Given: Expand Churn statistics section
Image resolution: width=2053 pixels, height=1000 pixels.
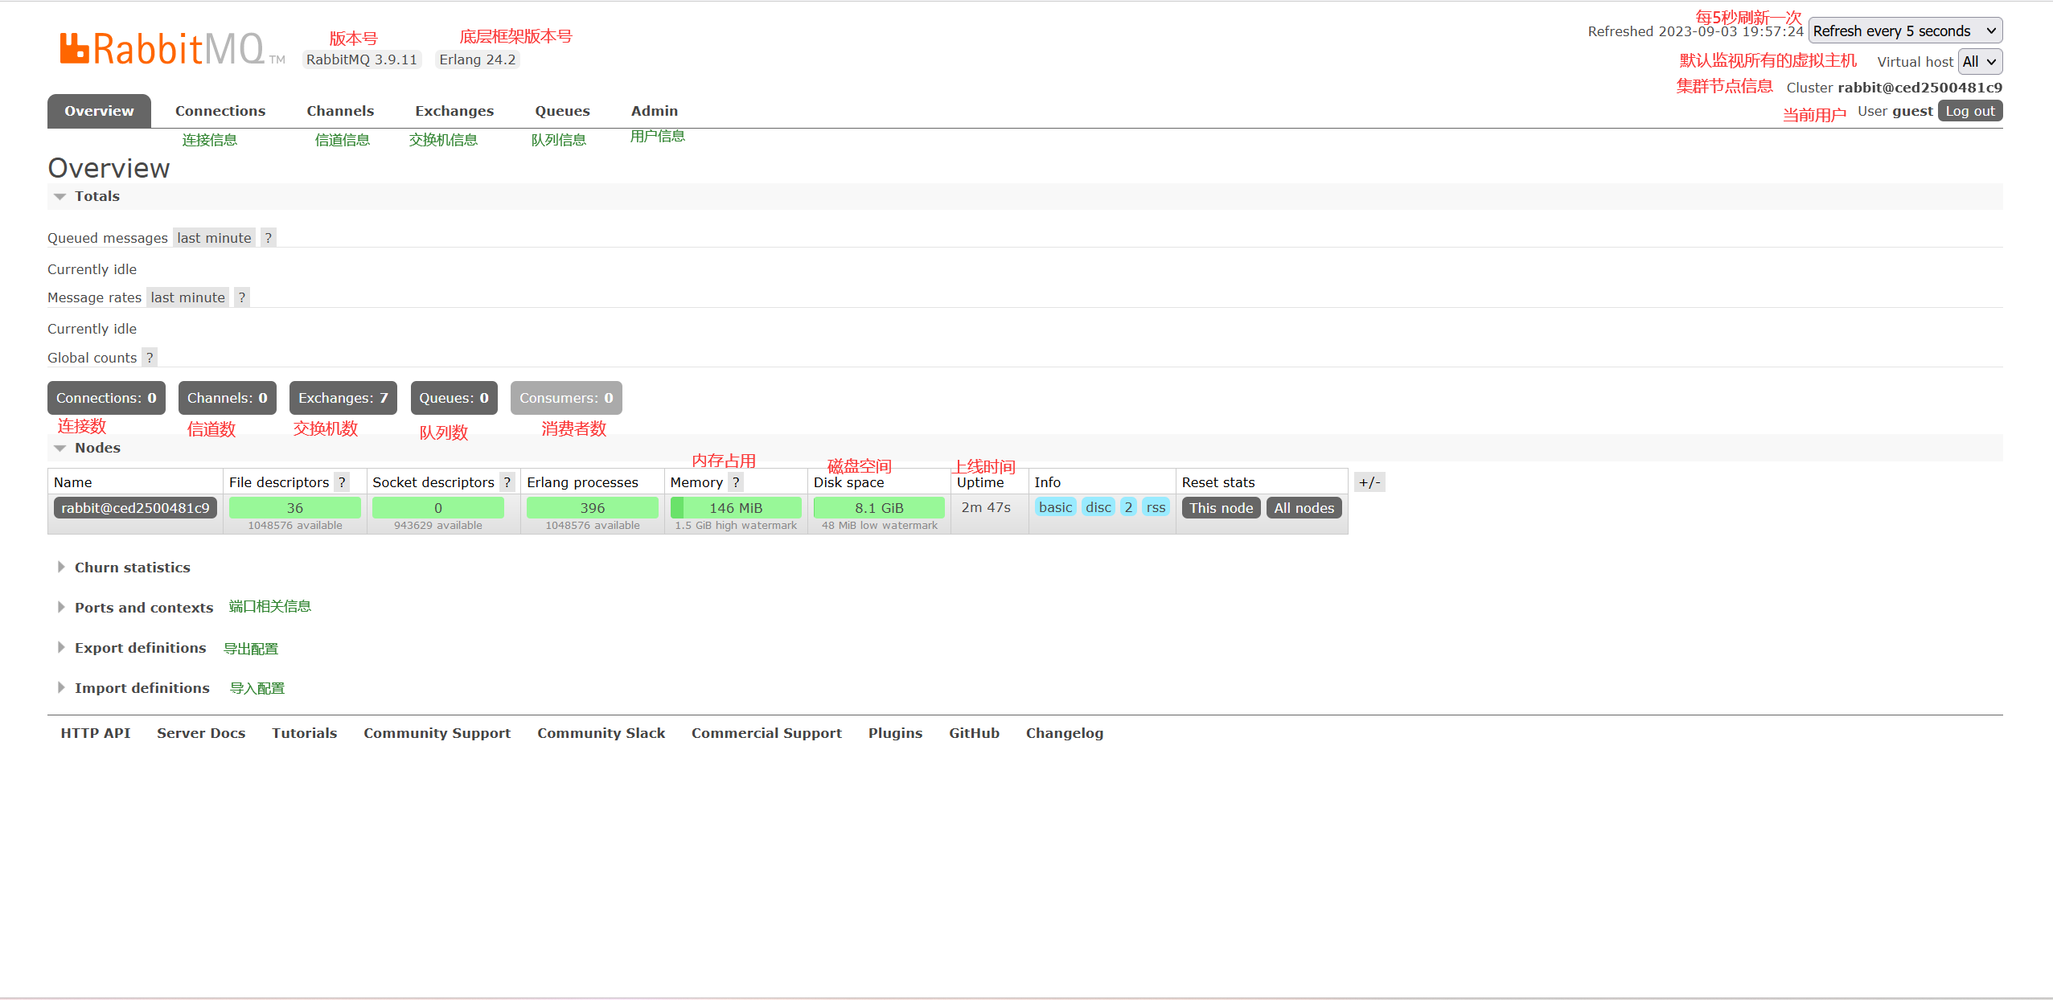Looking at the screenshot, I should [124, 568].
